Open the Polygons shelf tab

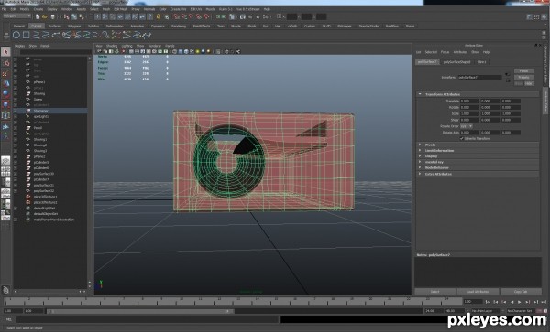pos(74,27)
